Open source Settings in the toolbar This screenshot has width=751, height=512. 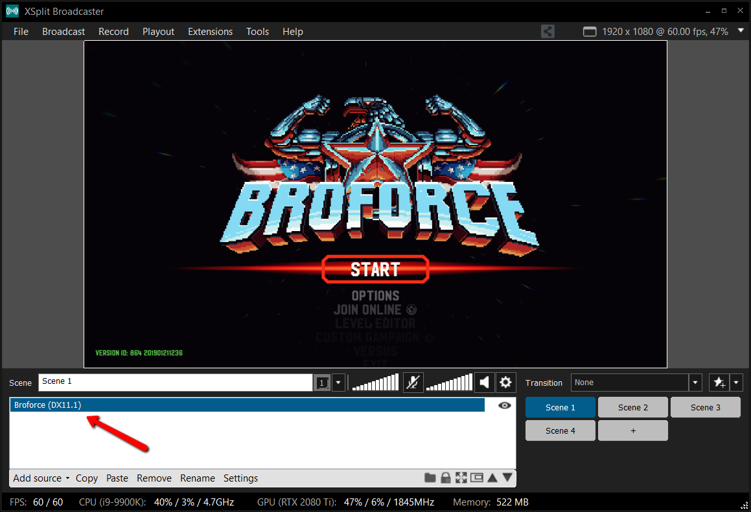pos(240,478)
